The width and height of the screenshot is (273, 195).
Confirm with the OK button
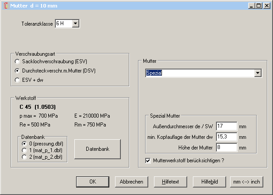tap(92, 182)
